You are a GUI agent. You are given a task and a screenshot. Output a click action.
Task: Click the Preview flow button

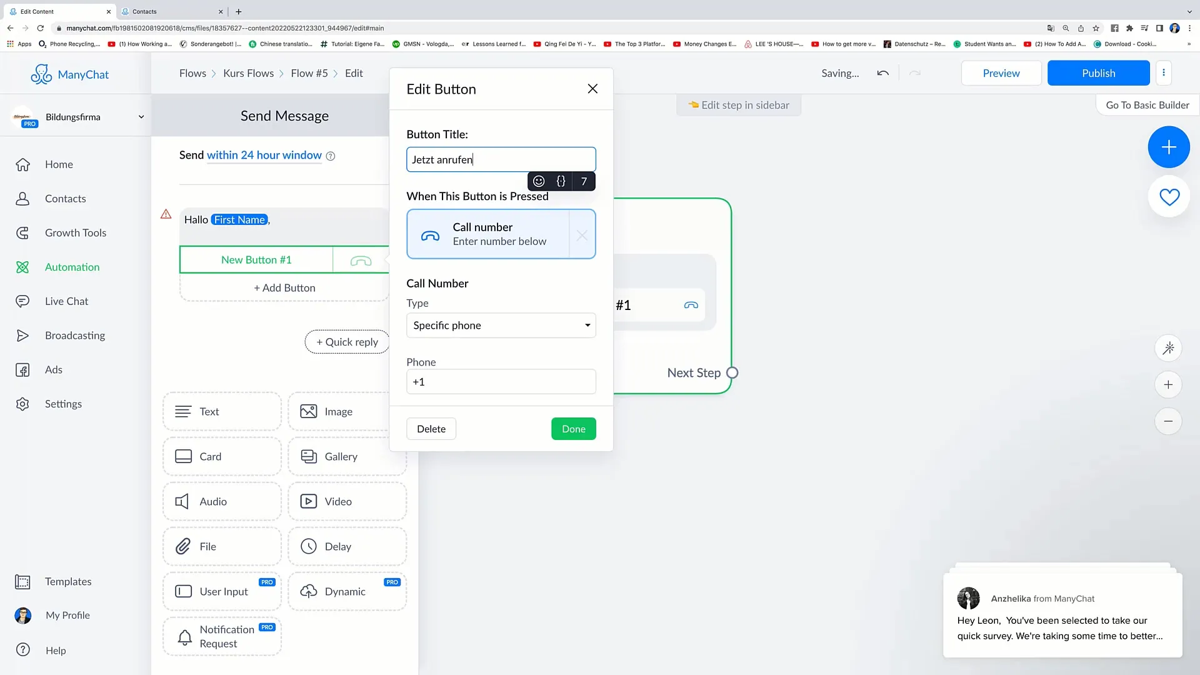tap(1001, 72)
